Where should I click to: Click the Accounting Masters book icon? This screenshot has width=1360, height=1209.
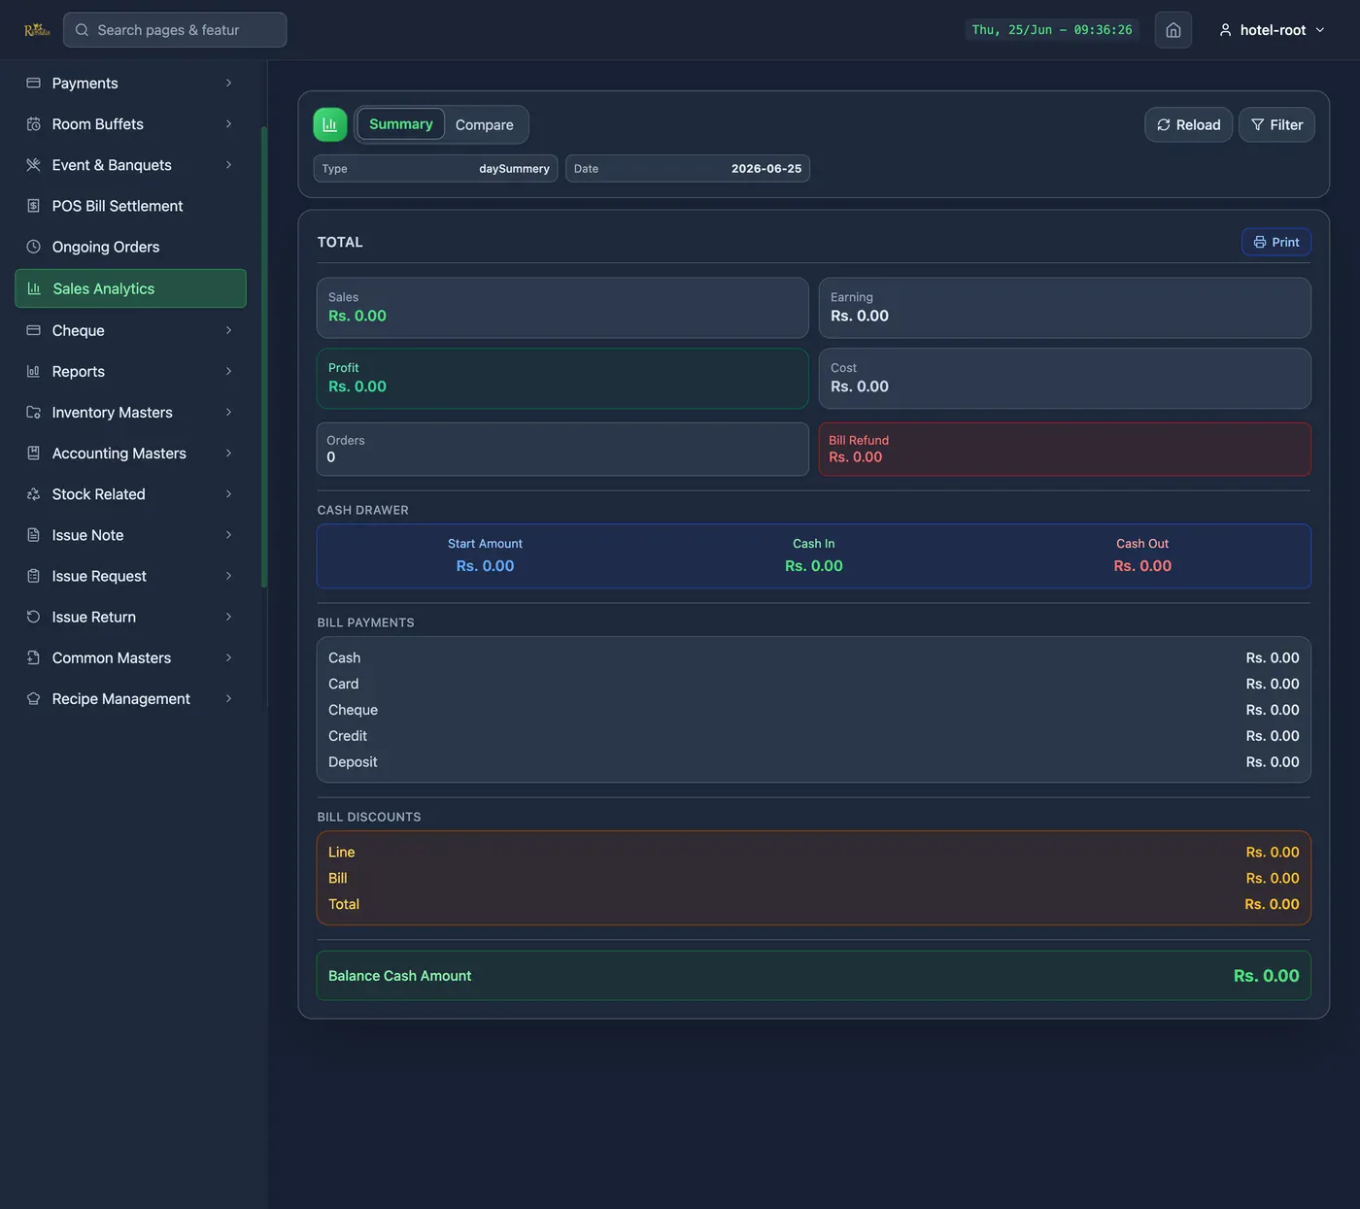[33, 453]
